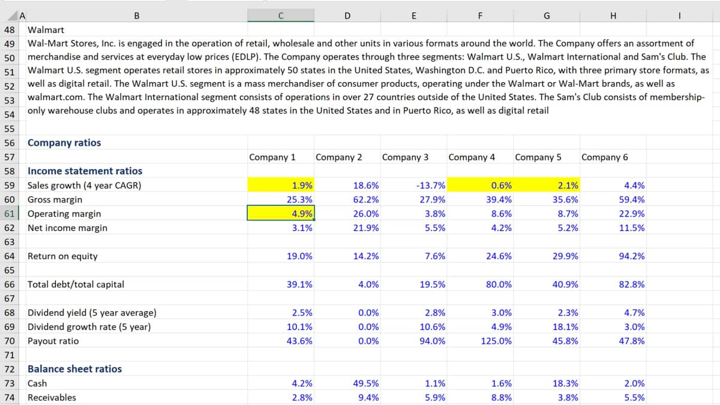The image size is (720, 405).
Task: Select the -13.7% sales growth cell
Action: (x=414, y=185)
